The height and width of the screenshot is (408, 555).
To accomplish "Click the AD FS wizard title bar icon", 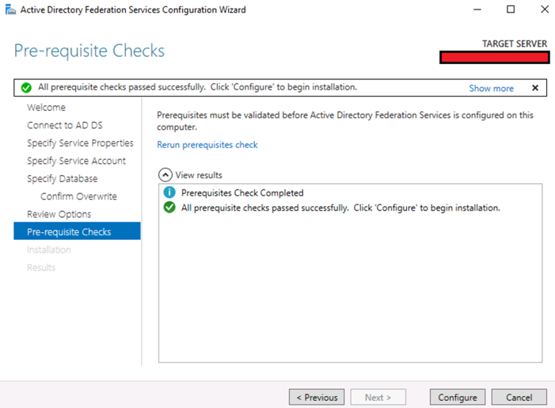I will 10,10.
